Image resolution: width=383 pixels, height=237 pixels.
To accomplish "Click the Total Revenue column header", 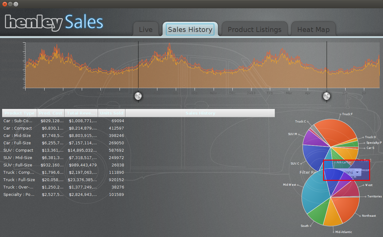I will click(x=81, y=113).
